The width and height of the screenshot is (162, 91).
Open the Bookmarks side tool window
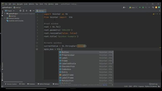pos(2,77)
